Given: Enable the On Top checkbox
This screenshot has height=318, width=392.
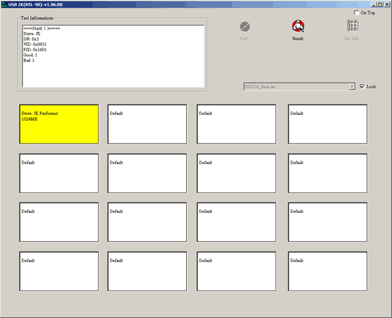Looking at the screenshot, I should (x=356, y=12).
